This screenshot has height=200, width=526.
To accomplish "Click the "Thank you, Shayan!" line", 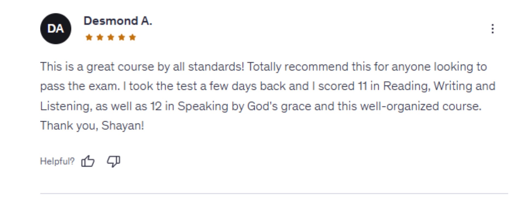I will click(x=92, y=126).
